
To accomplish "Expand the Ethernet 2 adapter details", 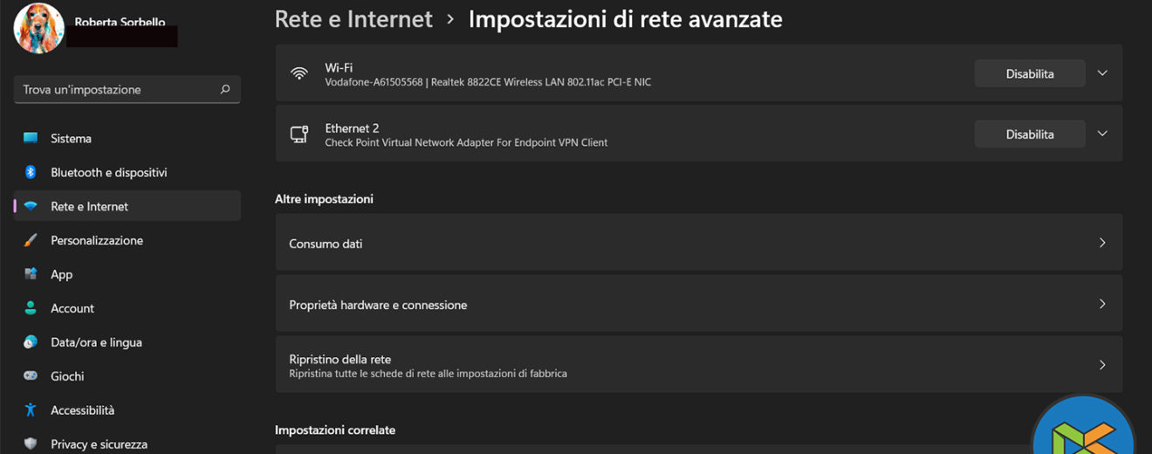I will coord(1102,134).
